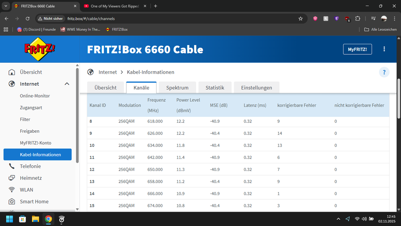Open the FRITZ!Box bookmark
The width and height of the screenshot is (401, 226).
pyautogui.click(x=117, y=29)
